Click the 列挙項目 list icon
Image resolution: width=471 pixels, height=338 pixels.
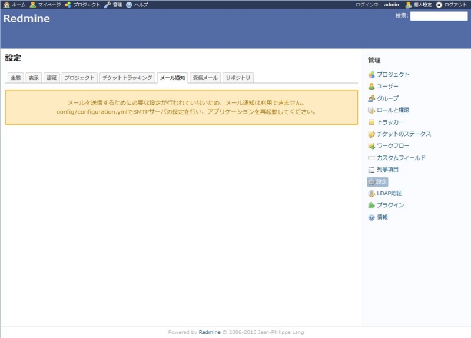tap(372, 170)
